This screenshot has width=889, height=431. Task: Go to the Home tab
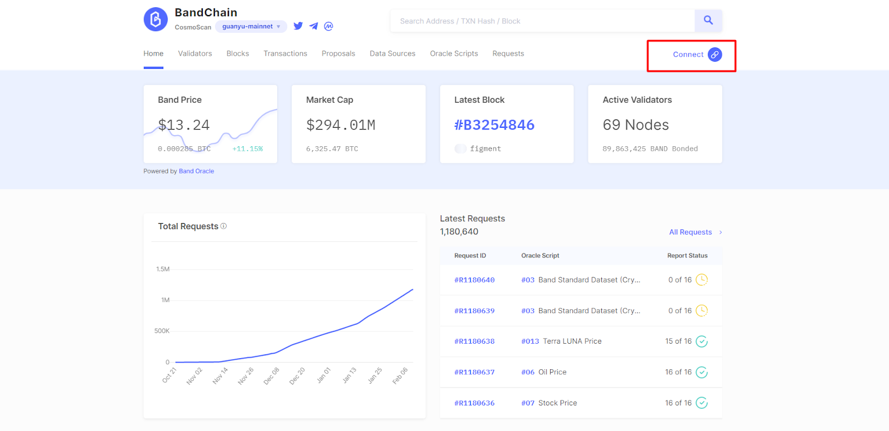click(153, 54)
